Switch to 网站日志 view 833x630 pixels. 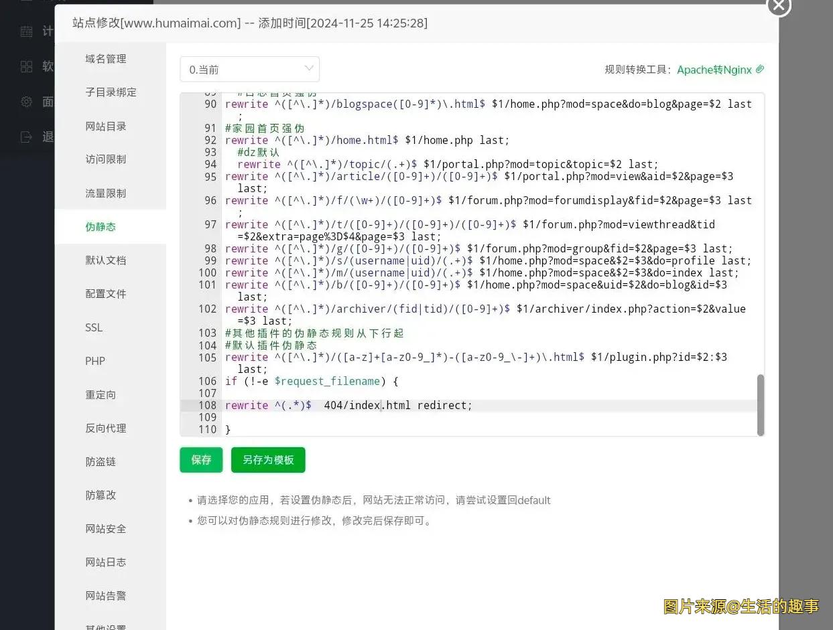[105, 562]
